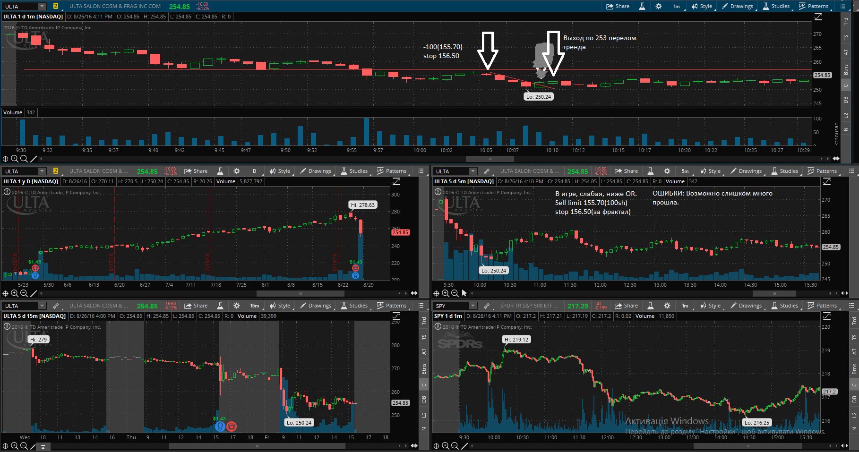Click the time scrollbar thumb under SPY chart
This screenshot has width=859, height=452.
click(x=748, y=446)
